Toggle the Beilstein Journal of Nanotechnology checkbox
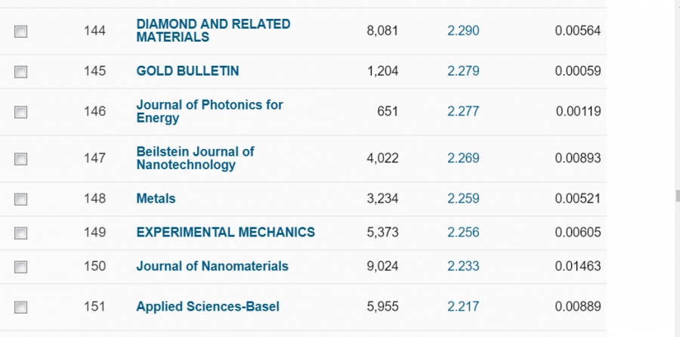This screenshot has height=337, width=680. click(x=20, y=159)
